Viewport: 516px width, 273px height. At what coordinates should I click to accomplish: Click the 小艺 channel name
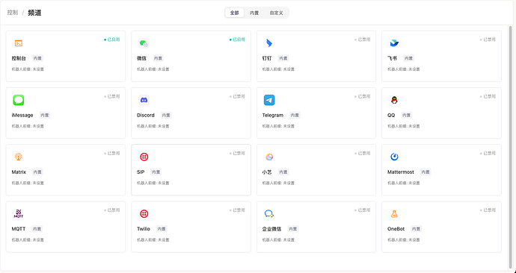(267, 172)
